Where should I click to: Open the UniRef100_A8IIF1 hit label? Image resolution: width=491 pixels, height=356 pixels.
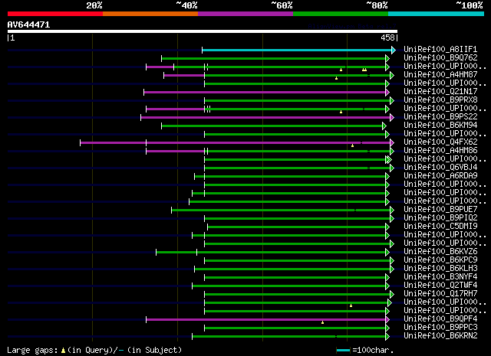point(440,49)
